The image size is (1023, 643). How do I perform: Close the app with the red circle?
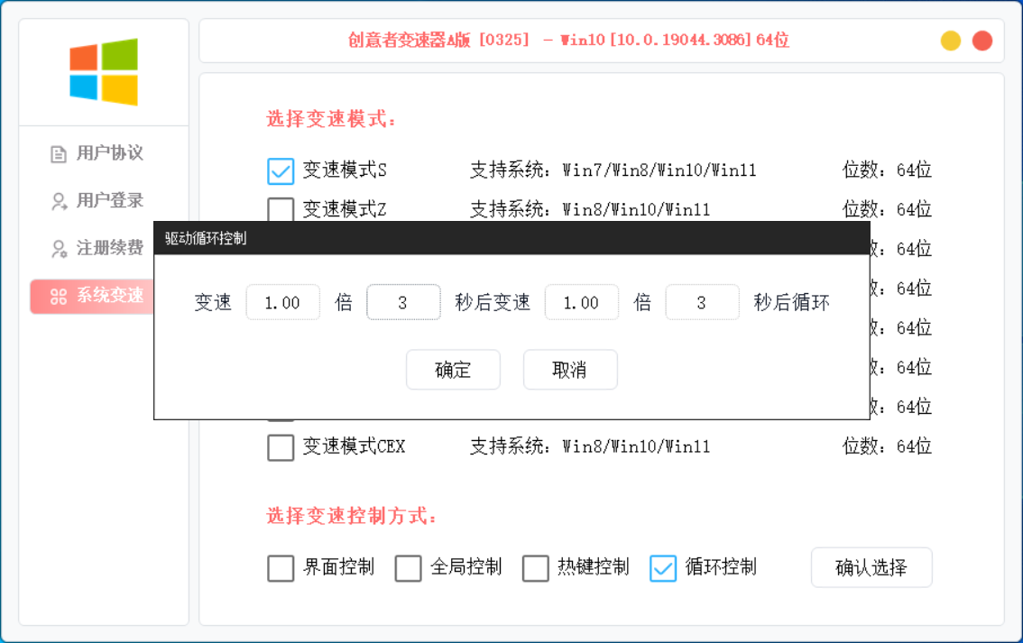pyautogui.click(x=982, y=41)
